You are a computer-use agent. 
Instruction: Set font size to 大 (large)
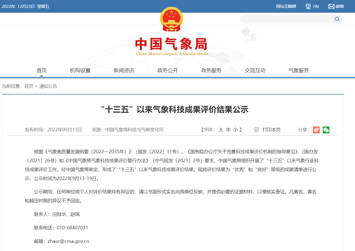221,130
